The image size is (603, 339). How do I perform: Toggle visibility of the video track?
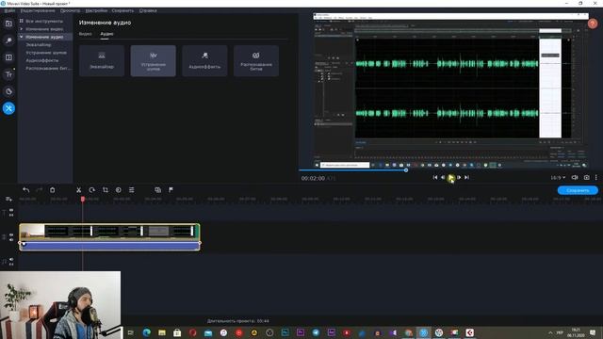click(x=11, y=234)
